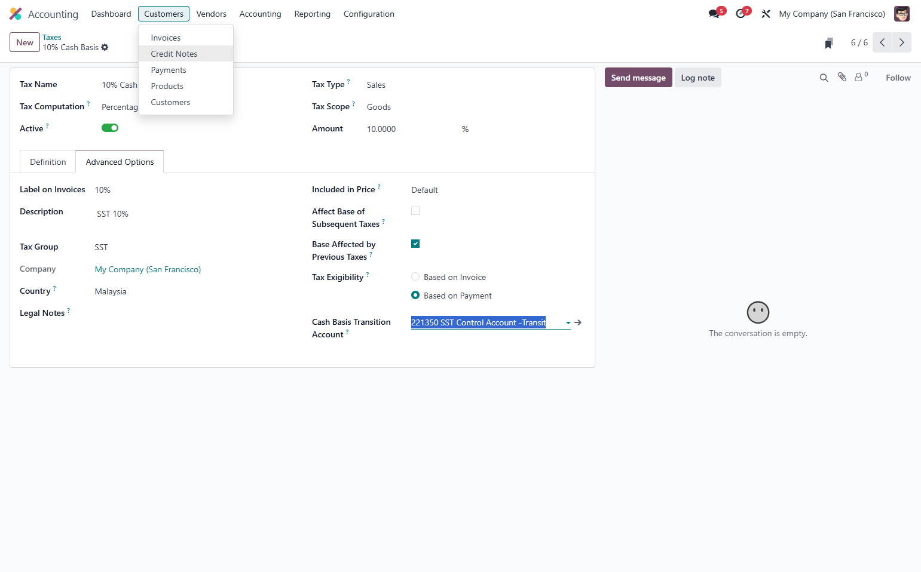
Task: Click the Accounting app logo icon
Action: [16, 14]
